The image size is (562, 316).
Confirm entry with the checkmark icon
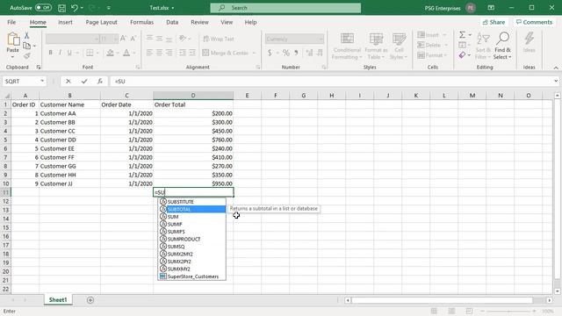click(84, 82)
